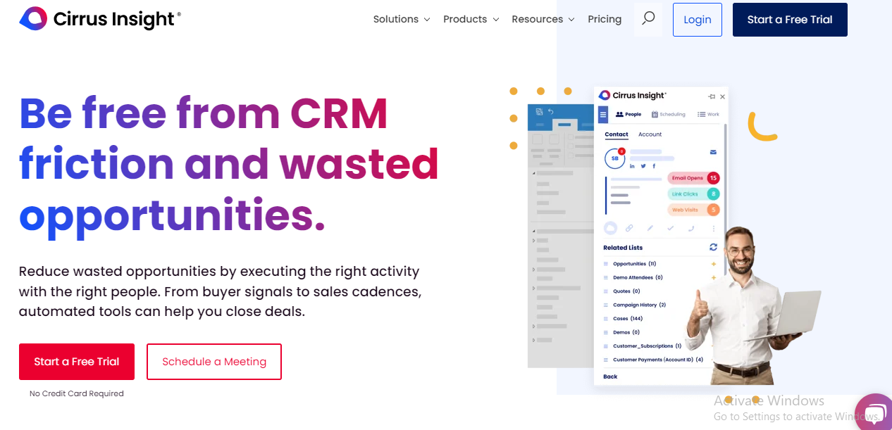Click the Schedule a Meeting button
Screen dimensions: 892x430
point(214,362)
